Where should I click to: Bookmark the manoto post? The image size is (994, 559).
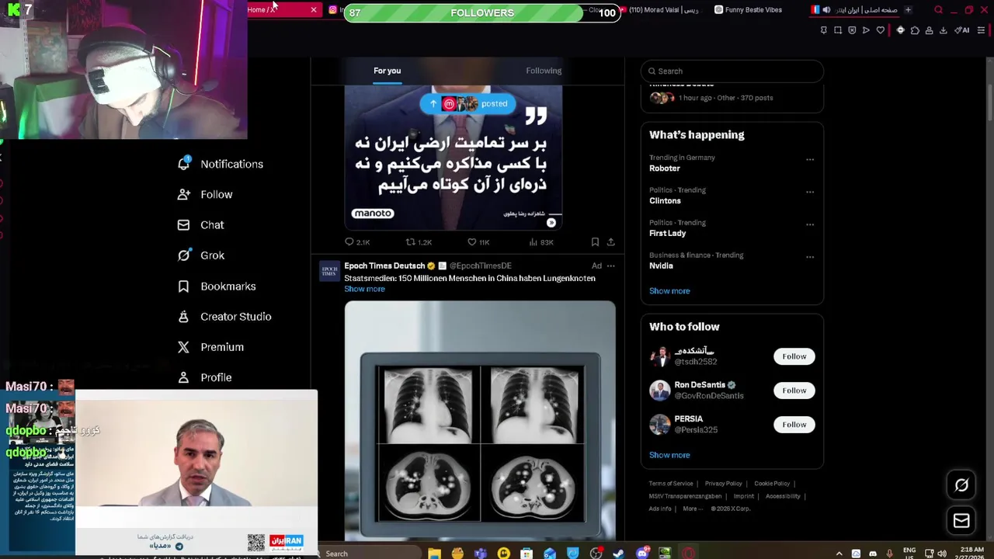click(595, 242)
